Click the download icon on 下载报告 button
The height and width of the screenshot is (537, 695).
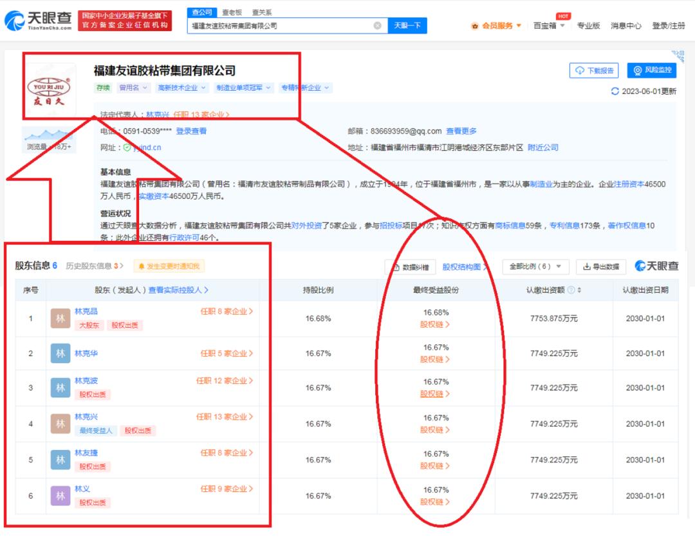(x=580, y=71)
